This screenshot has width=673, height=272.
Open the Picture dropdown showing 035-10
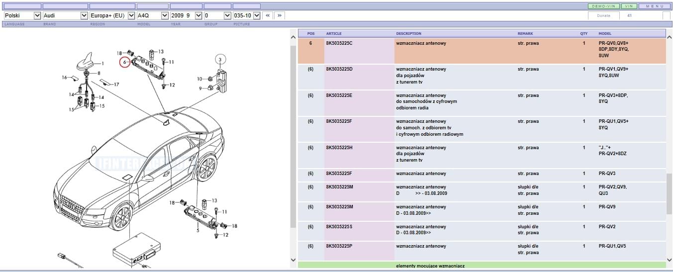point(247,15)
